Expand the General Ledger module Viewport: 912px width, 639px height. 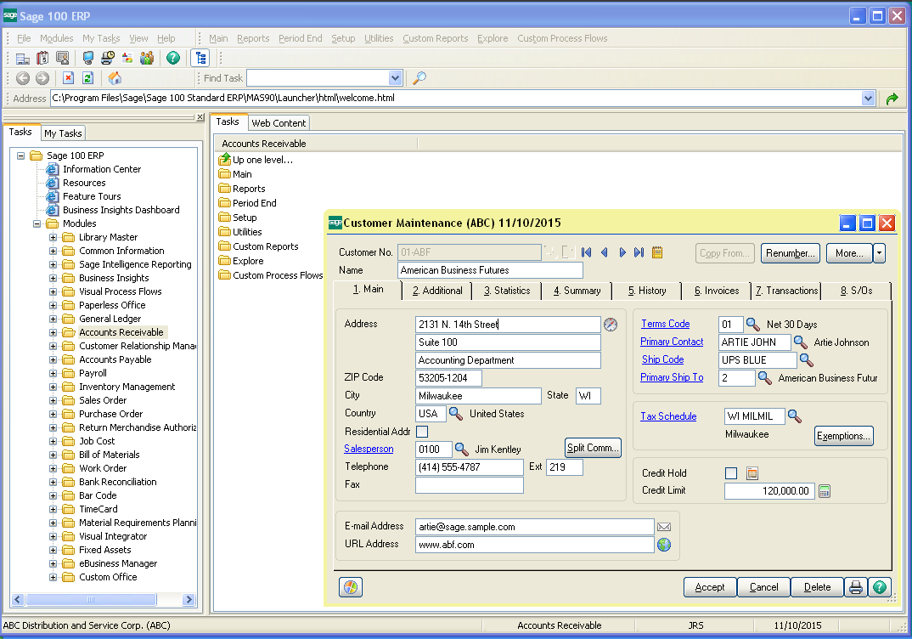53,319
